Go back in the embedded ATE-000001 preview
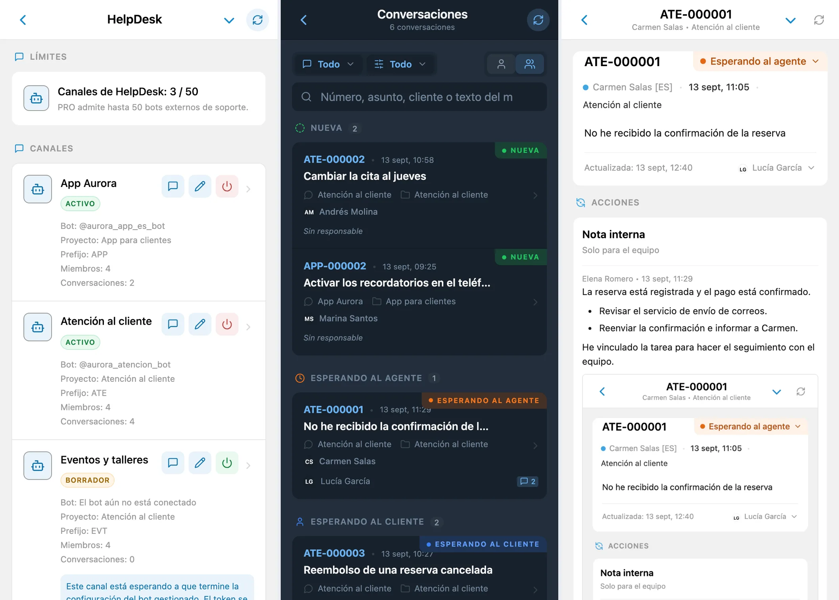This screenshot has height=600, width=839. (602, 392)
